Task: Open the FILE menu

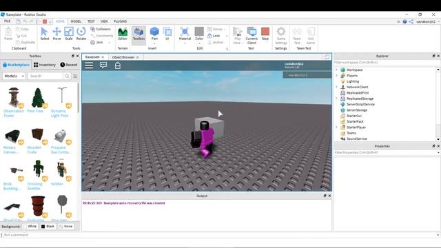Action: click(x=8, y=21)
